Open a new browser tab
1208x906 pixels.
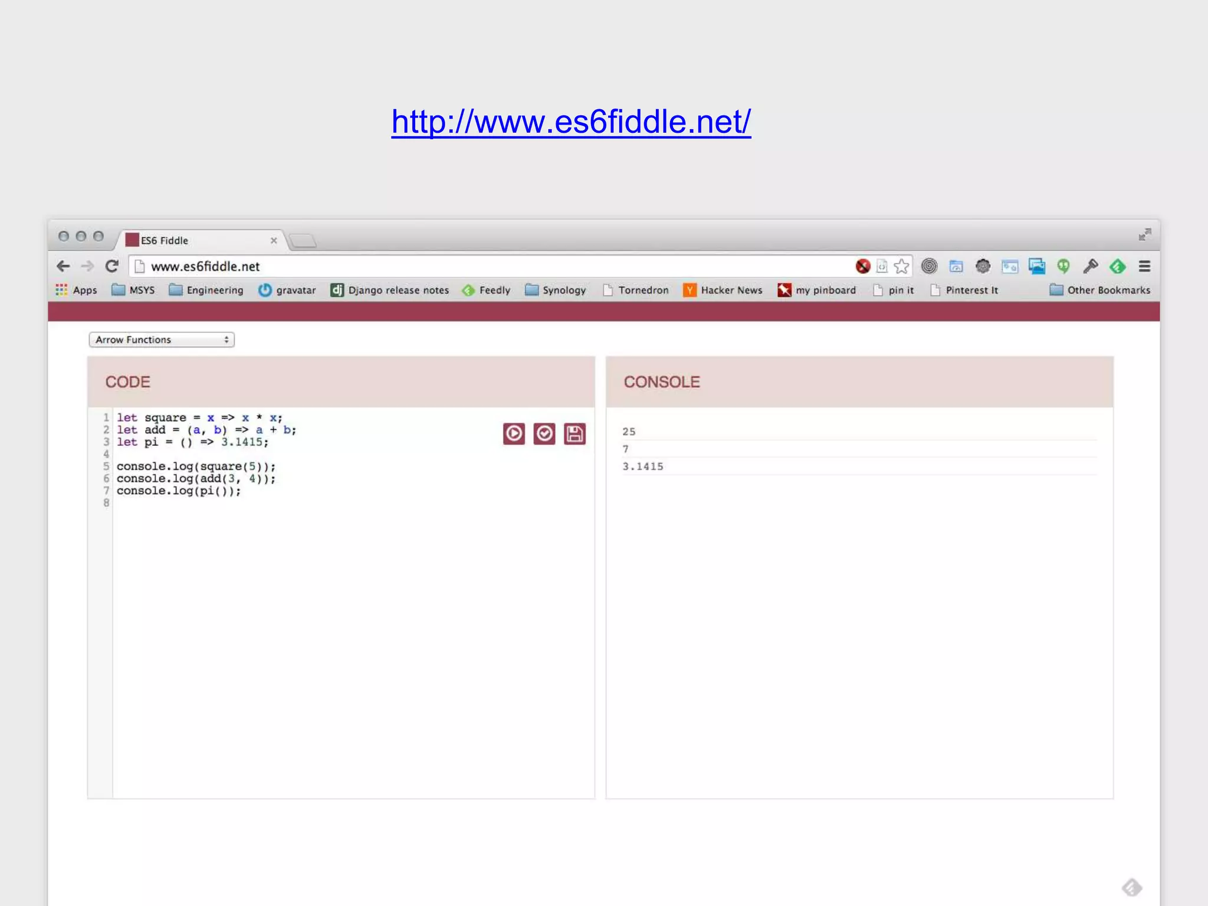(303, 241)
